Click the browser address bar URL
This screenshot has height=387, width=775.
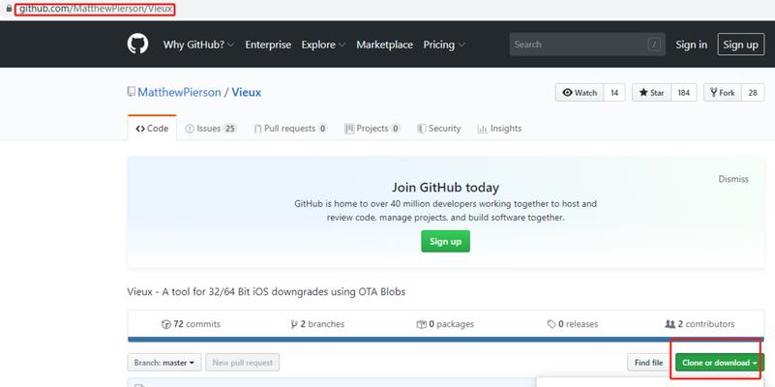(96, 9)
